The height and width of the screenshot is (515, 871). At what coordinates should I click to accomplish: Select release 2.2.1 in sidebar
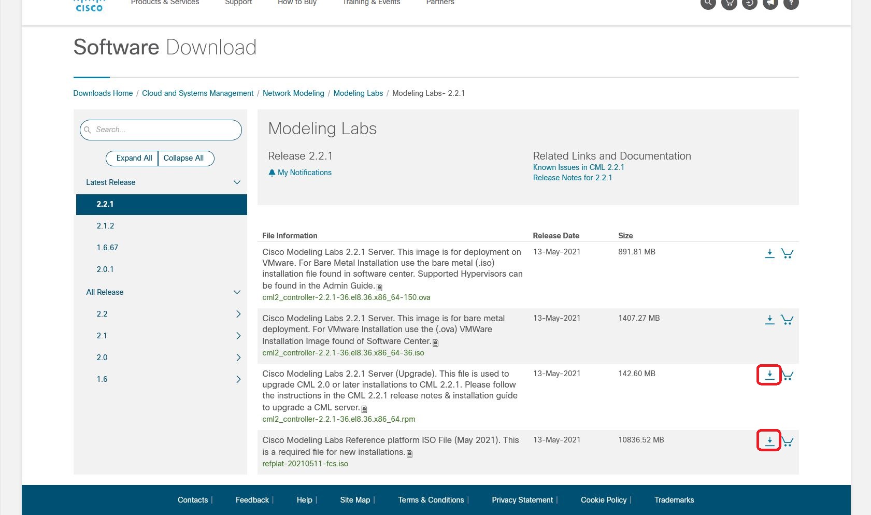pos(162,204)
